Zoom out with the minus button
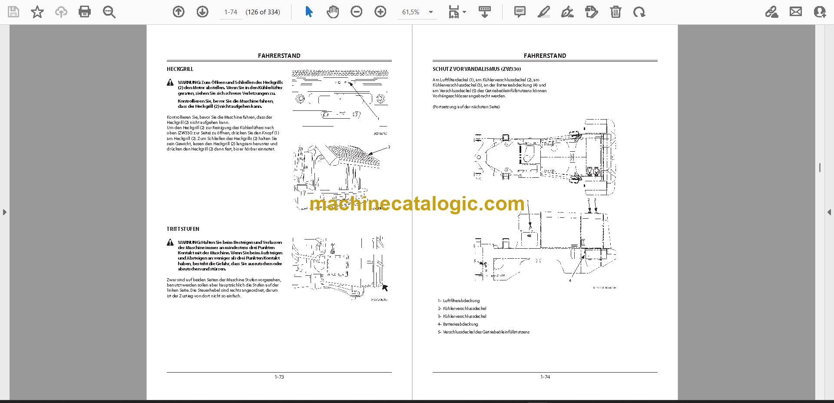Viewport: 834px width, 403px height. pyautogui.click(x=357, y=12)
